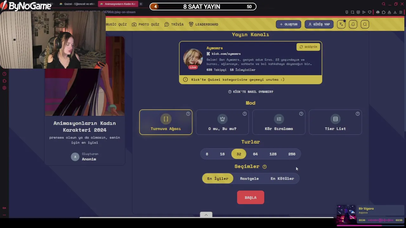Viewport: 406px width, 228px height.
Task: Choose 64 rounds
Action: (255, 154)
